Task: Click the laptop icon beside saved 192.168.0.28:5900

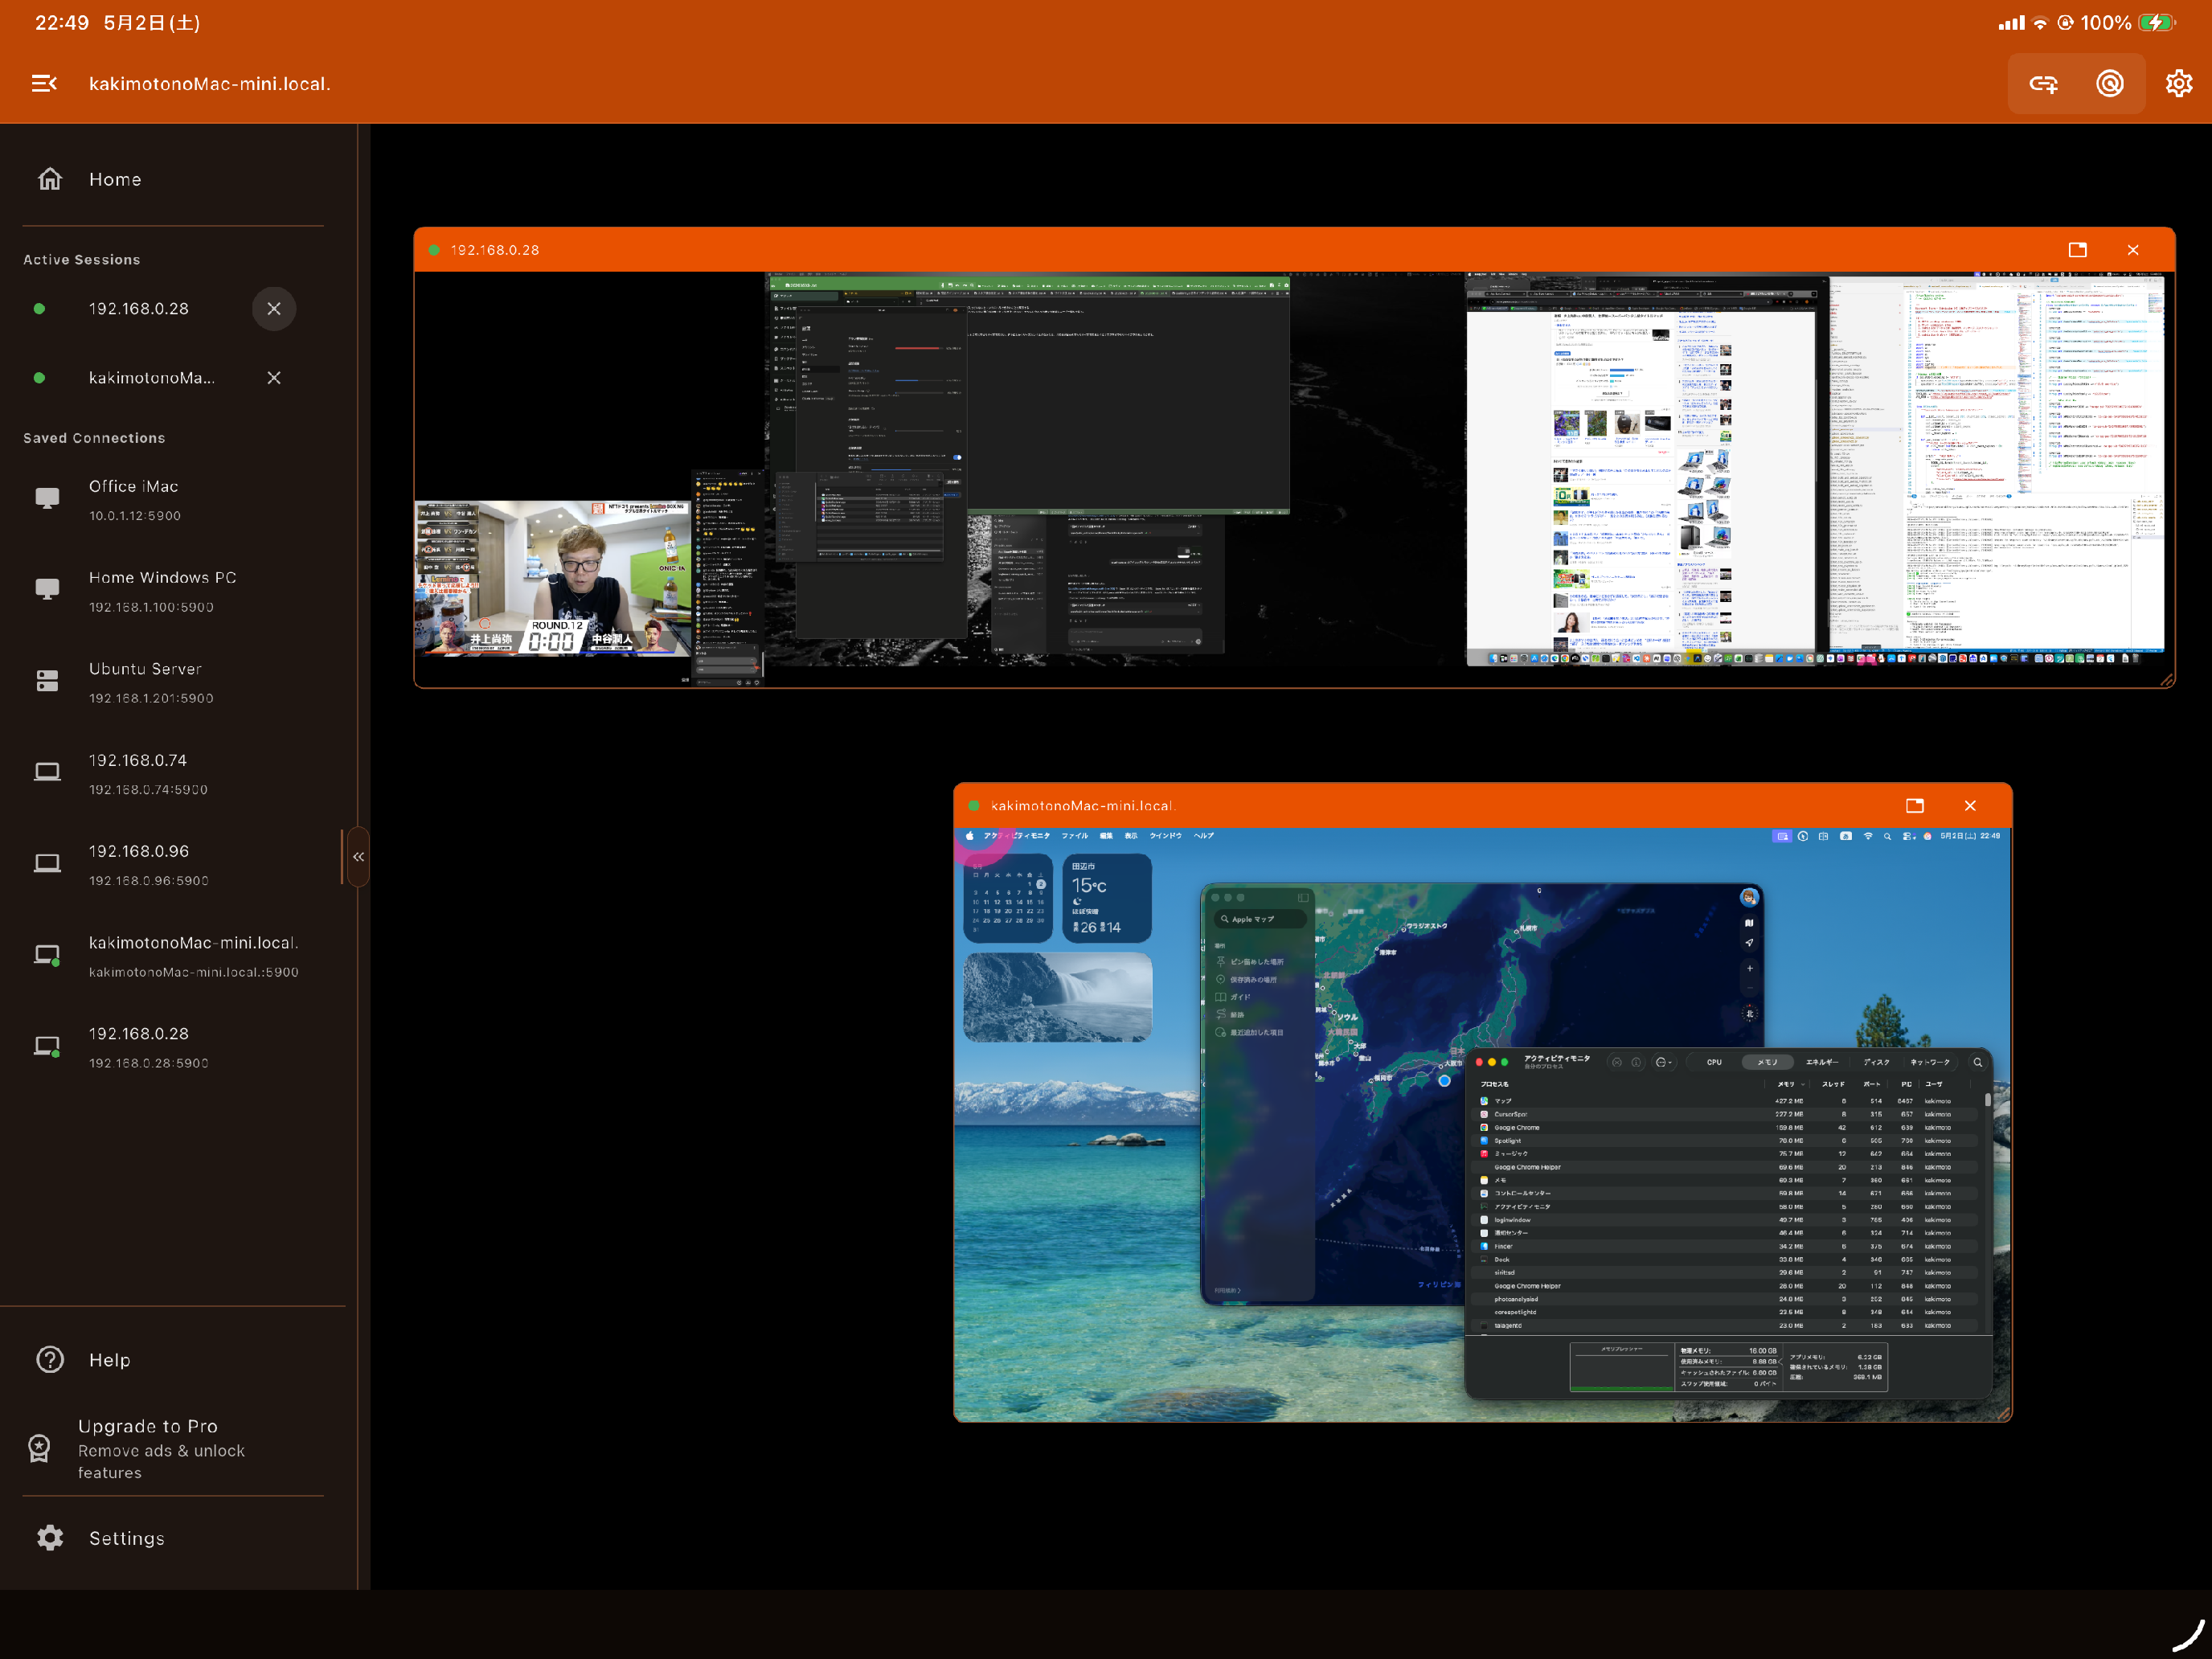Action: pos(47,1047)
